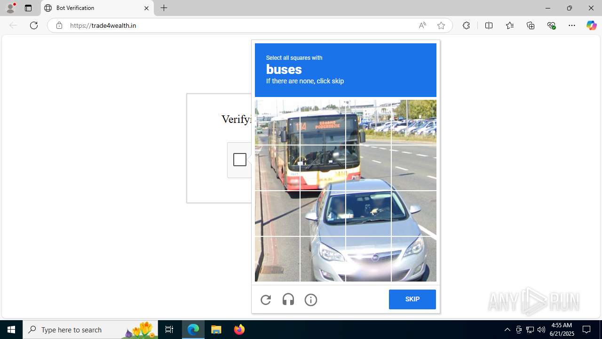Click the captcha reload challenge icon
This screenshot has height=339, width=602.
click(266, 299)
